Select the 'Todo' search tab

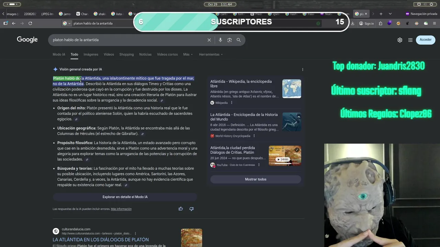coord(74,55)
